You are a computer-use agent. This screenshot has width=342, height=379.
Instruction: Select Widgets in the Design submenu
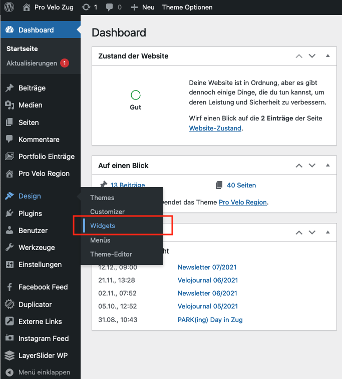click(x=103, y=226)
